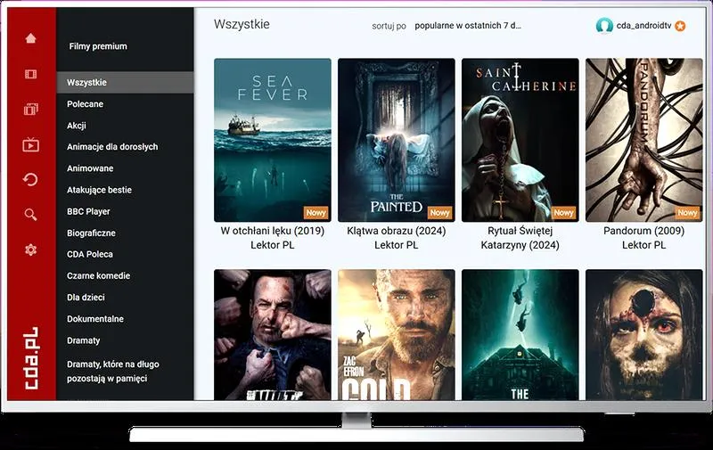
Task: Click title 'Klątwa obrazu (2024) Lektor PL'
Action: (x=396, y=238)
